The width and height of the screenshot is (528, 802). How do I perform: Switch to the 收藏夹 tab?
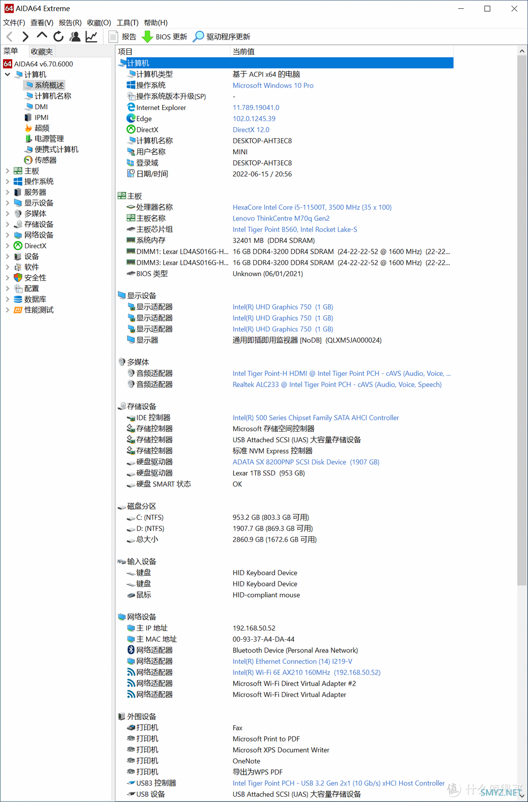tap(42, 51)
